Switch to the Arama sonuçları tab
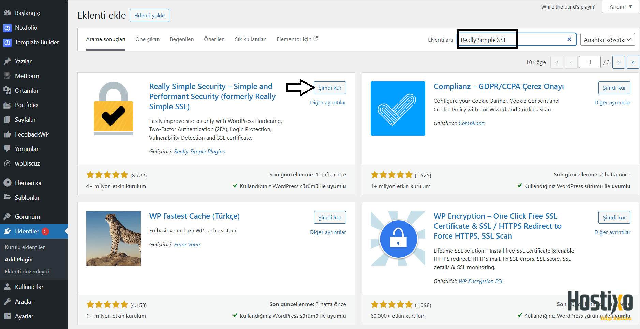This screenshot has width=640, height=329. [x=106, y=39]
